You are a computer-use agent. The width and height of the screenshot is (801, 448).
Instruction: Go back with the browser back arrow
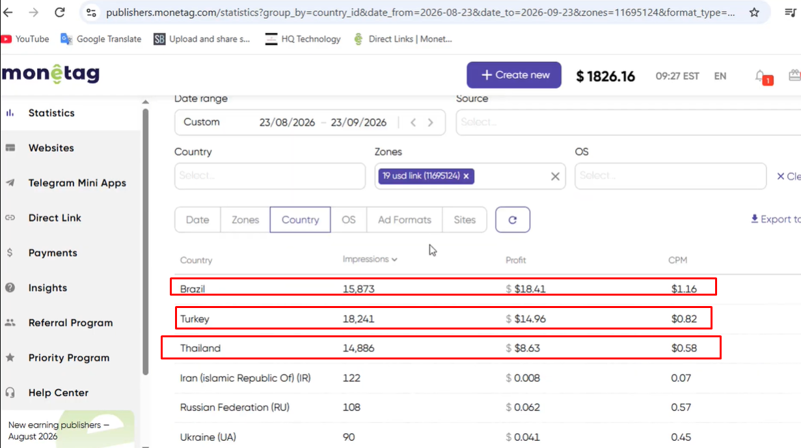click(9, 12)
